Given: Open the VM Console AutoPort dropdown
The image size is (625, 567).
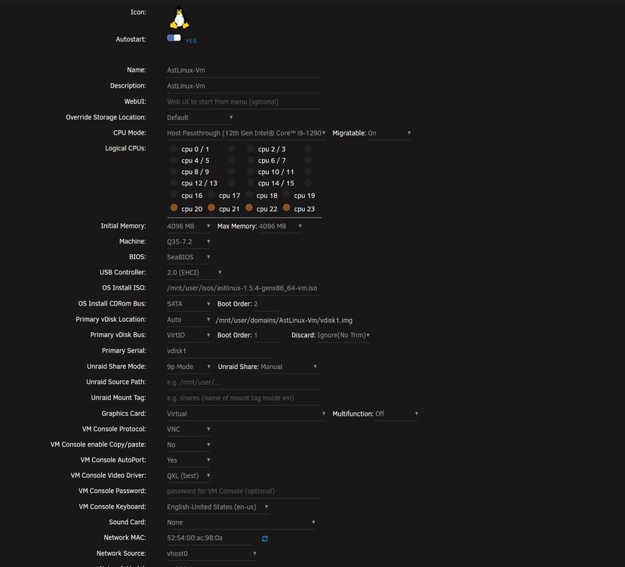Looking at the screenshot, I should tap(189, 460).
